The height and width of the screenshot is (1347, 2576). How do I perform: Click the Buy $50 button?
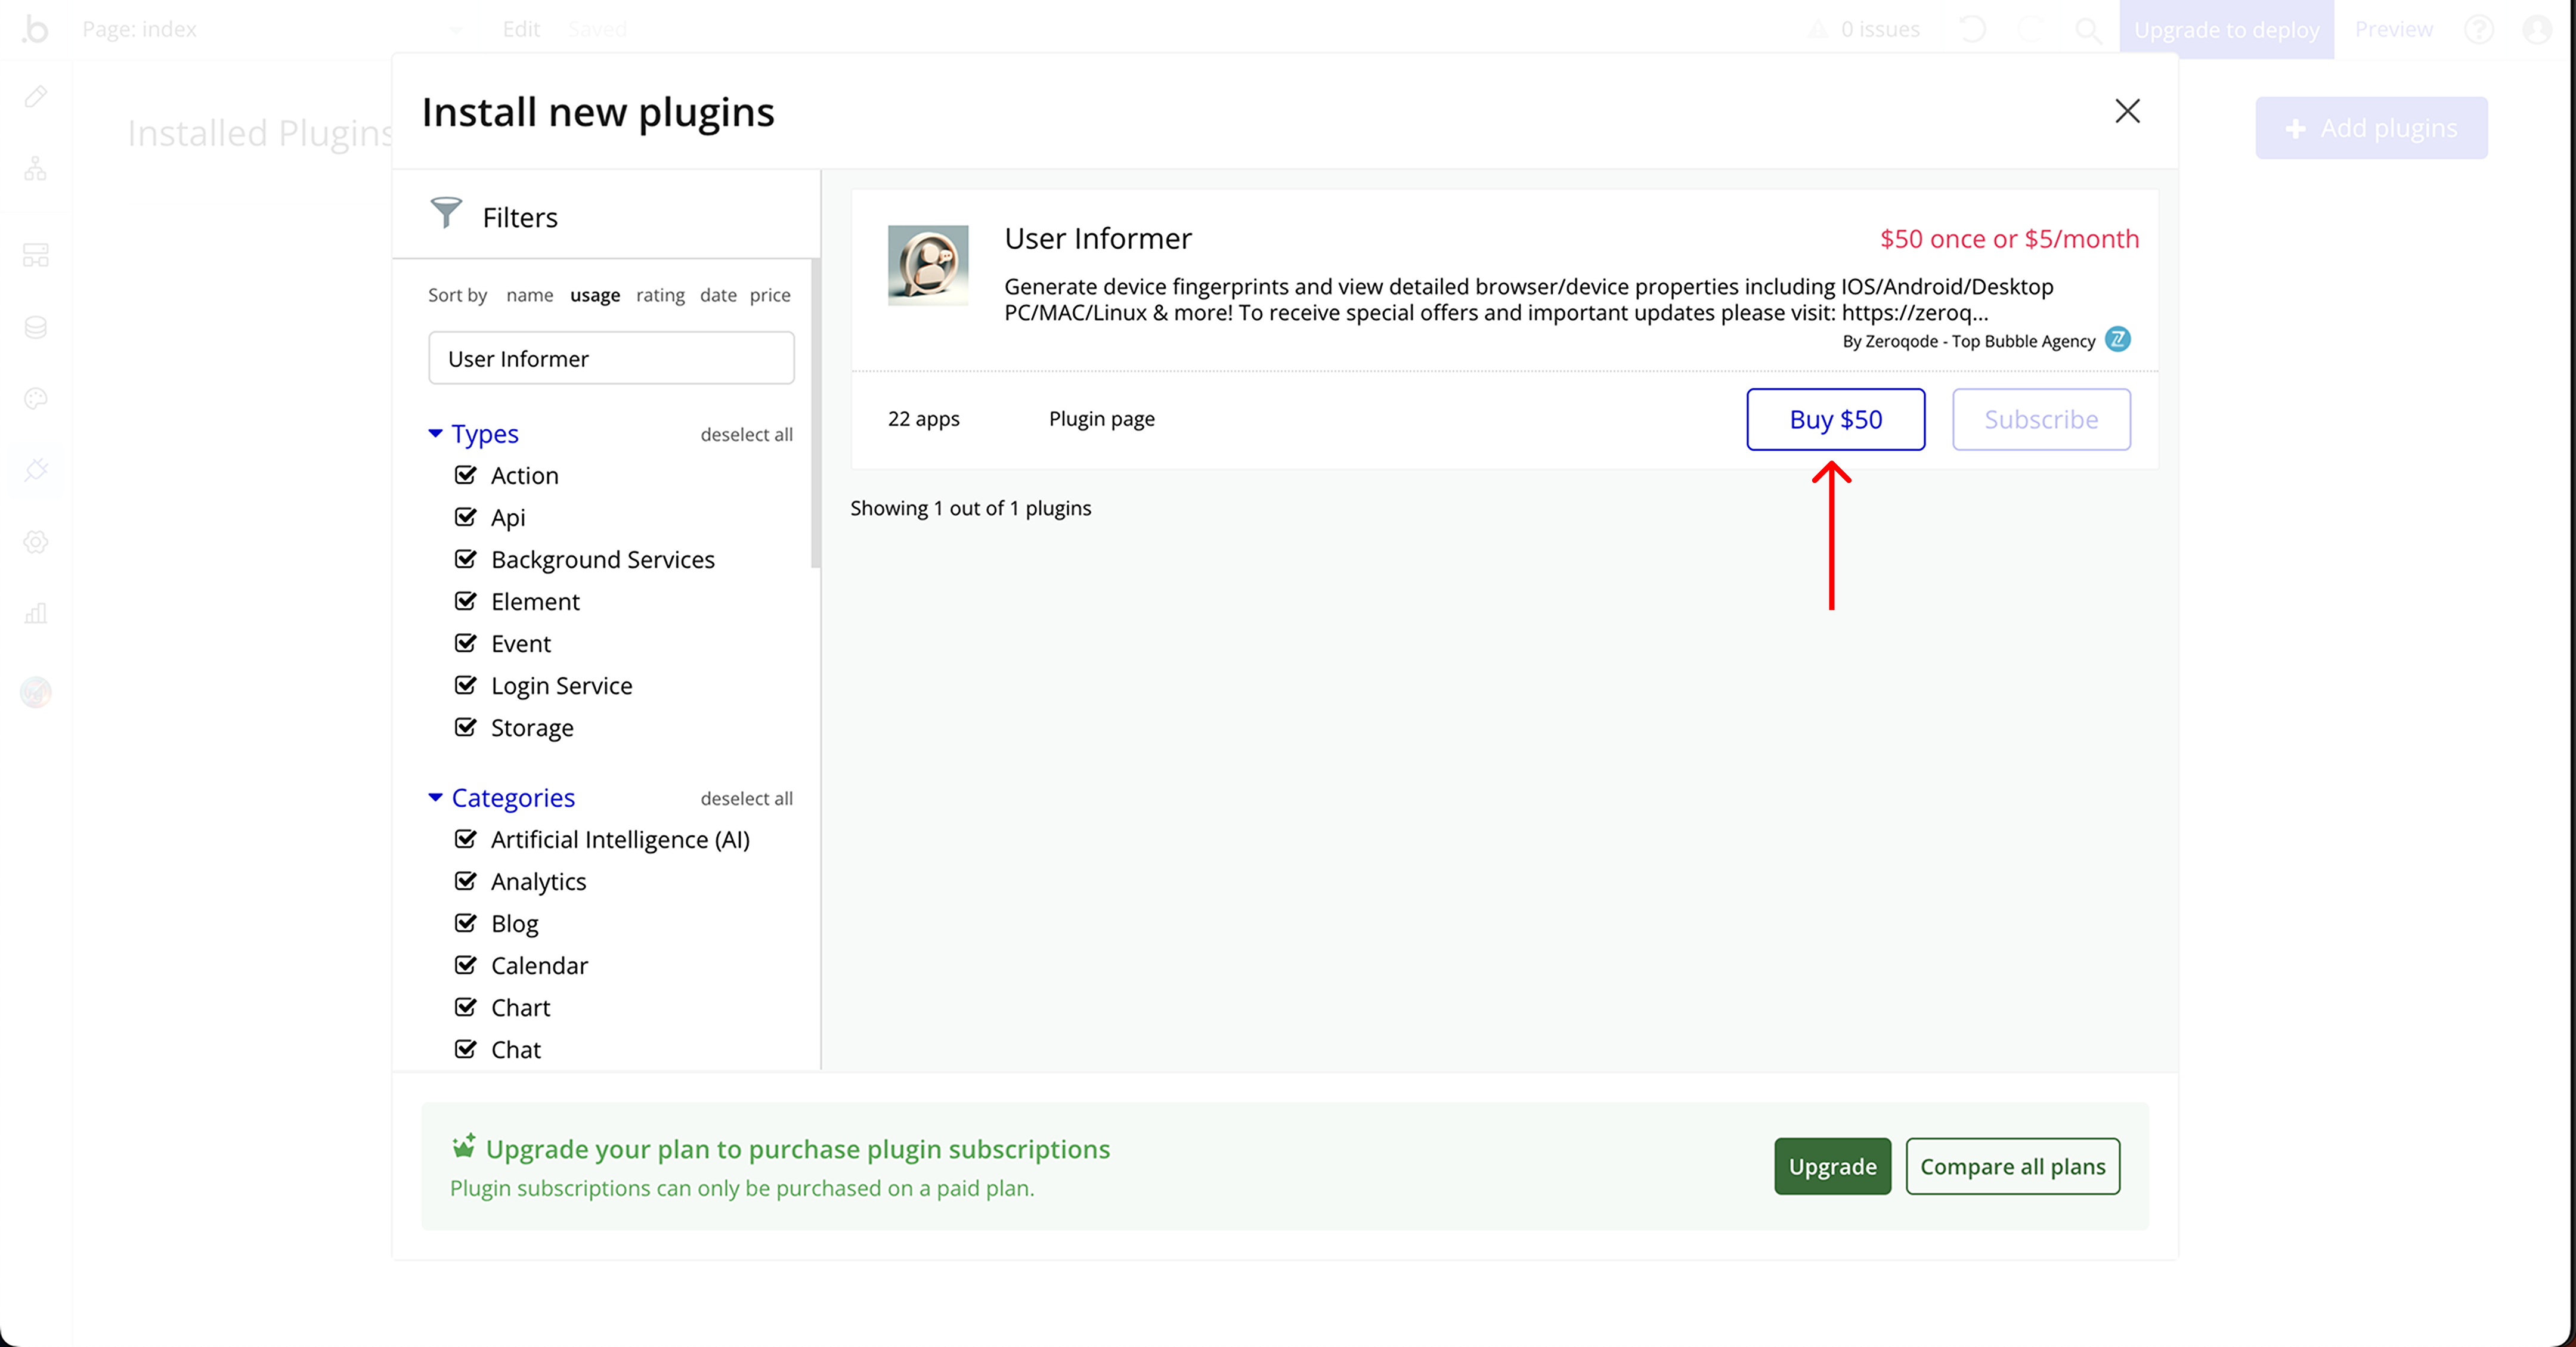tap(1835, 419)
